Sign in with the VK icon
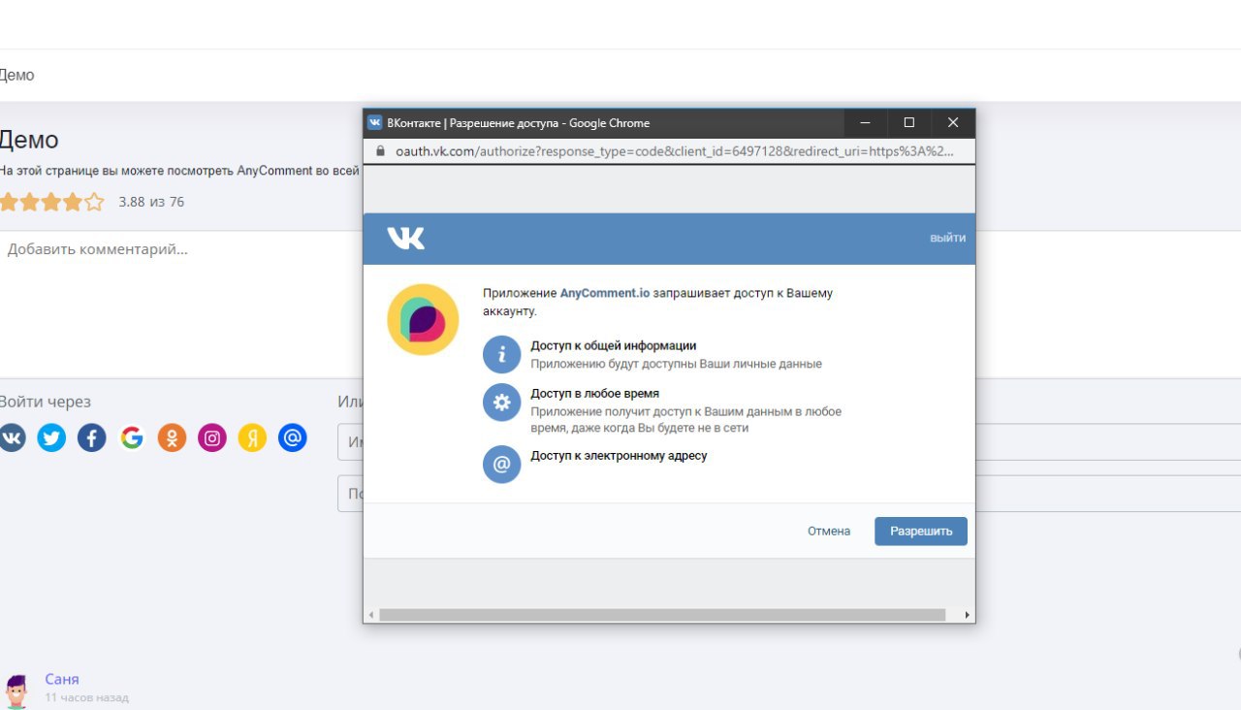The width and height of the screenshot is (1241, 710). tap(12, 438)
